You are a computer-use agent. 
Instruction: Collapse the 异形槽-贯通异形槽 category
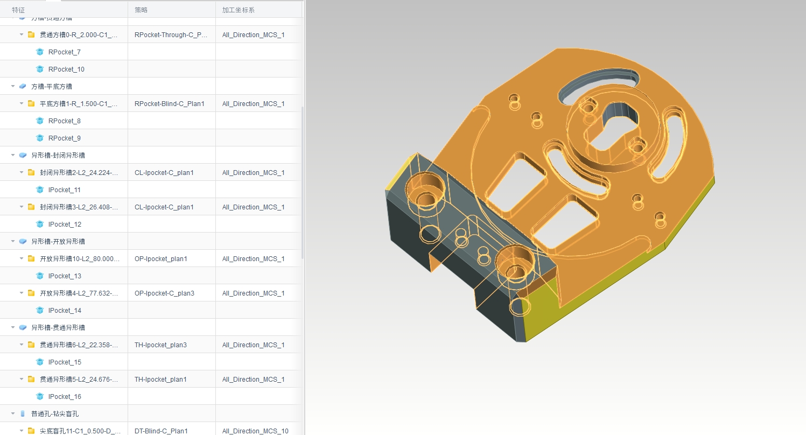[x=13, y=327]
